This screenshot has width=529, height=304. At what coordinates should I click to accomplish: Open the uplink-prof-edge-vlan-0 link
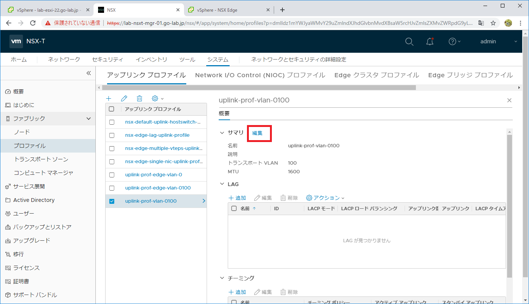pyautogui.click(x=153, y=175)
